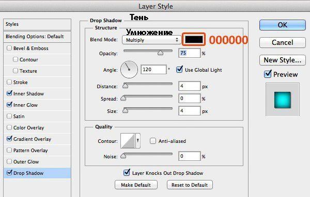
Task: Uncheck the Inner Glow effect
Action: click(9, 105)
